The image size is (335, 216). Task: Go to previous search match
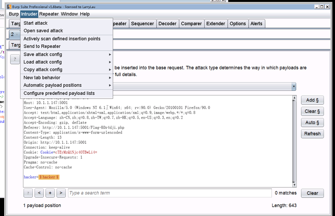click(x=39, y=193)
